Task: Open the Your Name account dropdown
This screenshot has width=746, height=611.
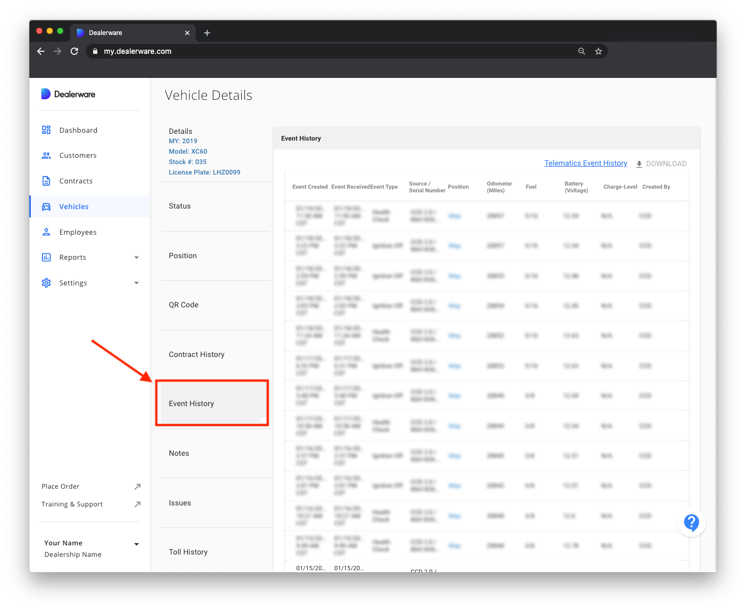Action: point(137,544)
